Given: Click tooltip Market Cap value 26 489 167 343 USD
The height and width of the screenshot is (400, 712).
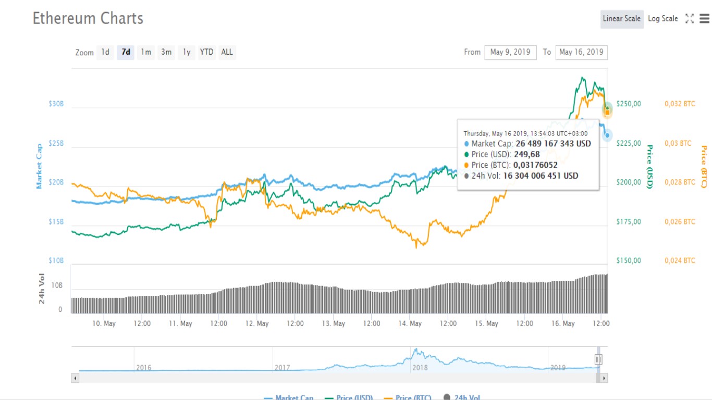Looking at the screenshot, I should tap(554, 144).
